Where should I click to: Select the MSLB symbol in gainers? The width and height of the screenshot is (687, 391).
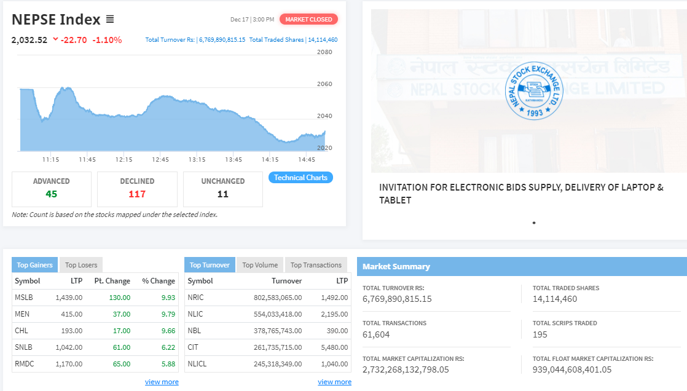[x=24, y=297]
